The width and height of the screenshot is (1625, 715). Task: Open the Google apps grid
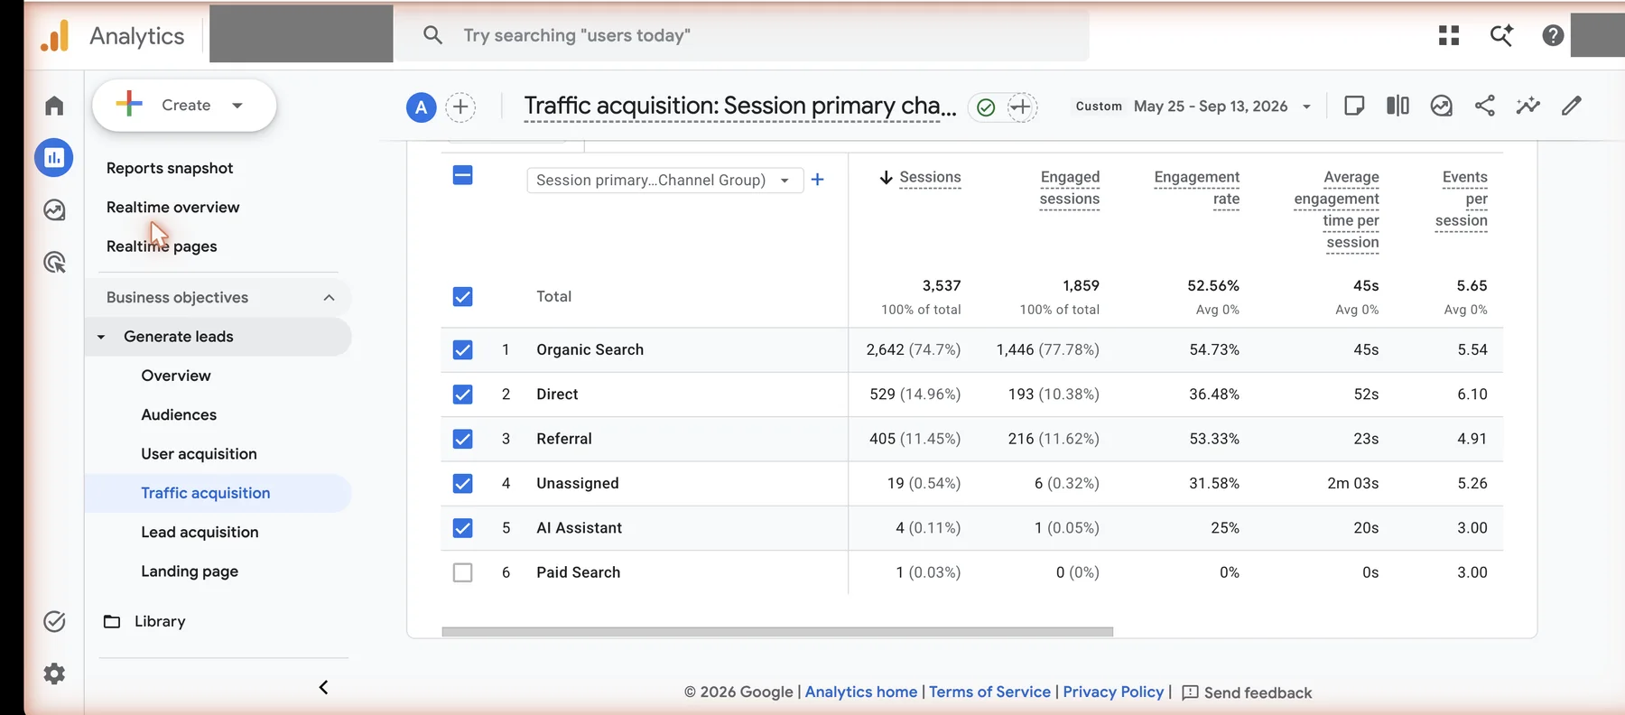point(1449,35)
